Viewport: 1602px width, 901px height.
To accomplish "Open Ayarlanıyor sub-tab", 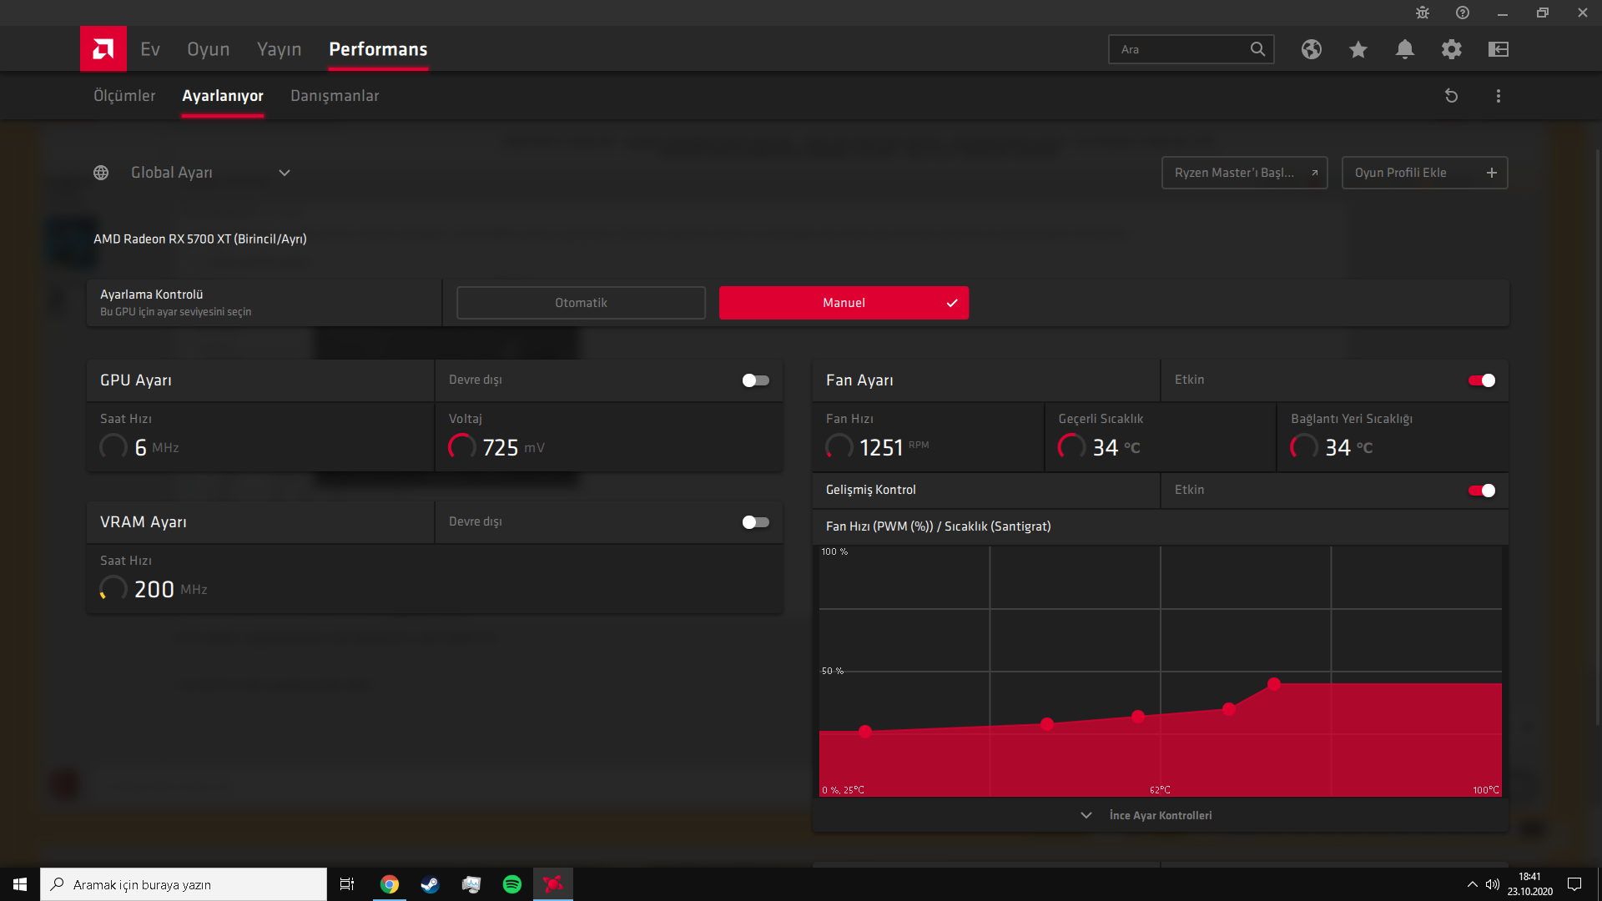I will coord(223,96).
